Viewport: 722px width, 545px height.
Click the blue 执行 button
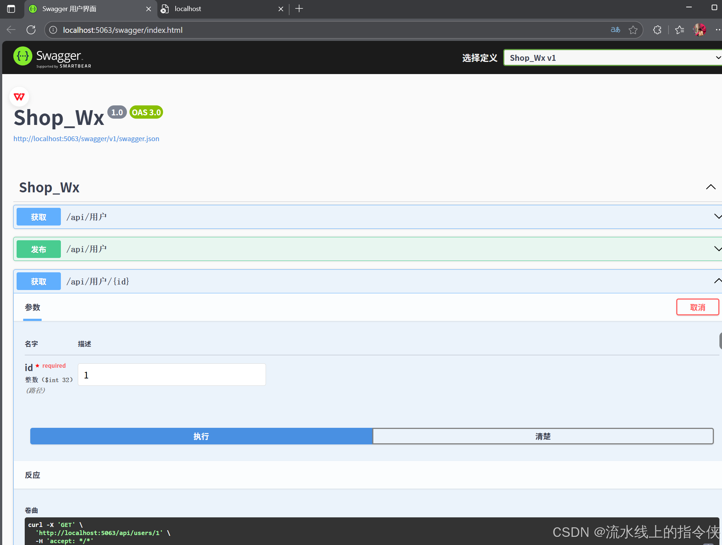pos(201,436)
